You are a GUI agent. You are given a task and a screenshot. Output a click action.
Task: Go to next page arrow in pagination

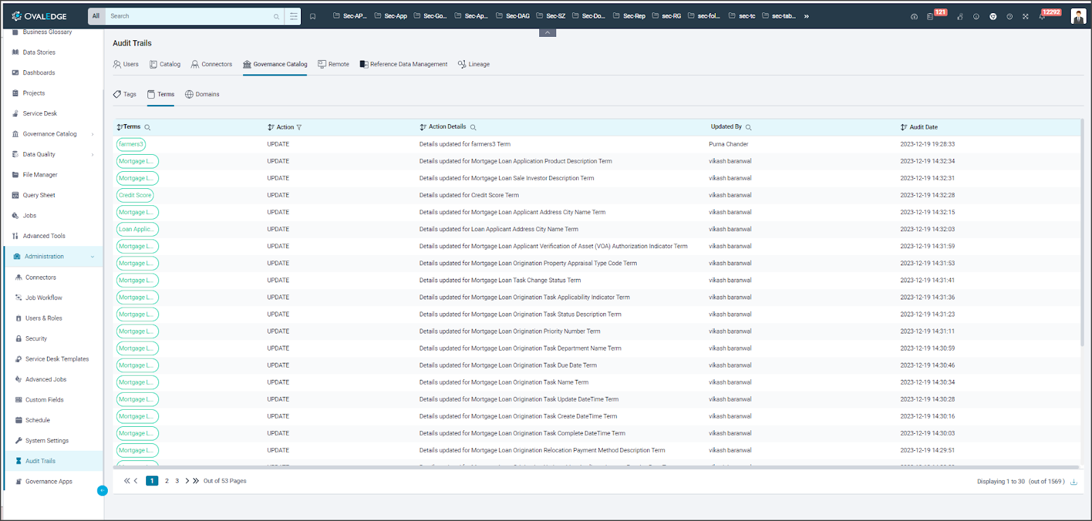187,481
